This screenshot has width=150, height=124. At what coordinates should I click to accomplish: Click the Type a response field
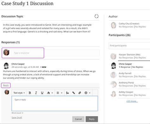[x=55, y=53]
